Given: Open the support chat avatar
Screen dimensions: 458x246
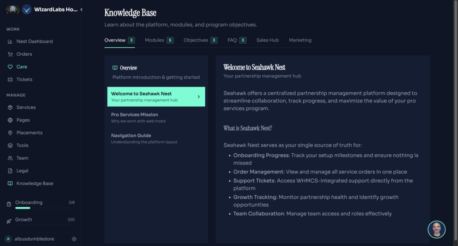Looking at the screenshot, I should 437,230.
